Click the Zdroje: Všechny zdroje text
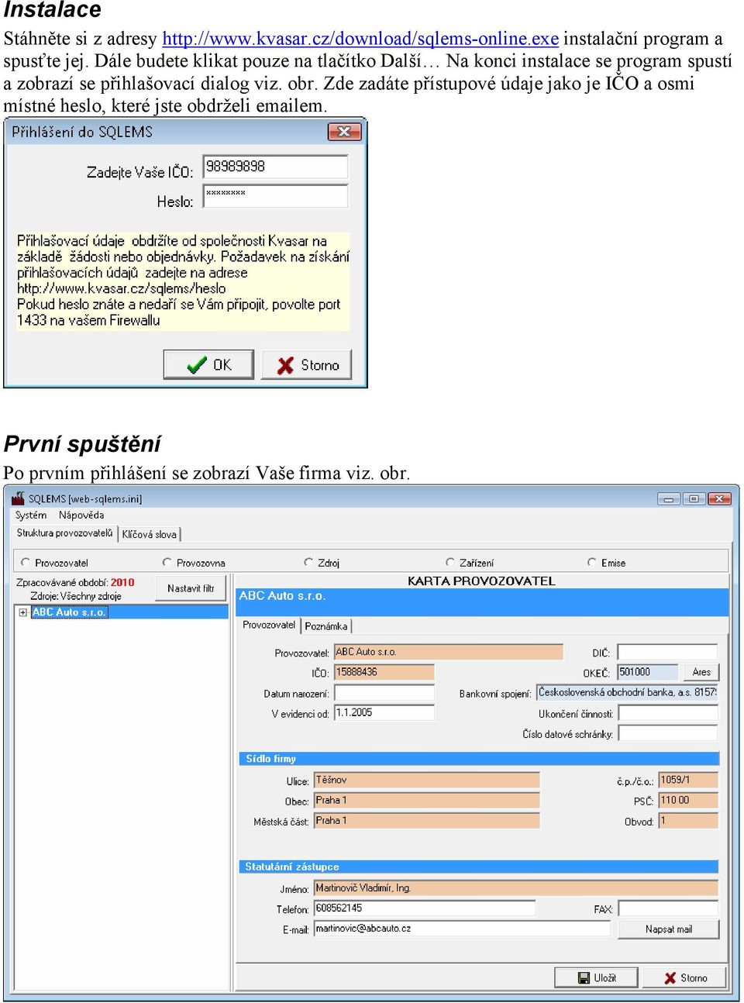744x1003 pixels. 76,596
